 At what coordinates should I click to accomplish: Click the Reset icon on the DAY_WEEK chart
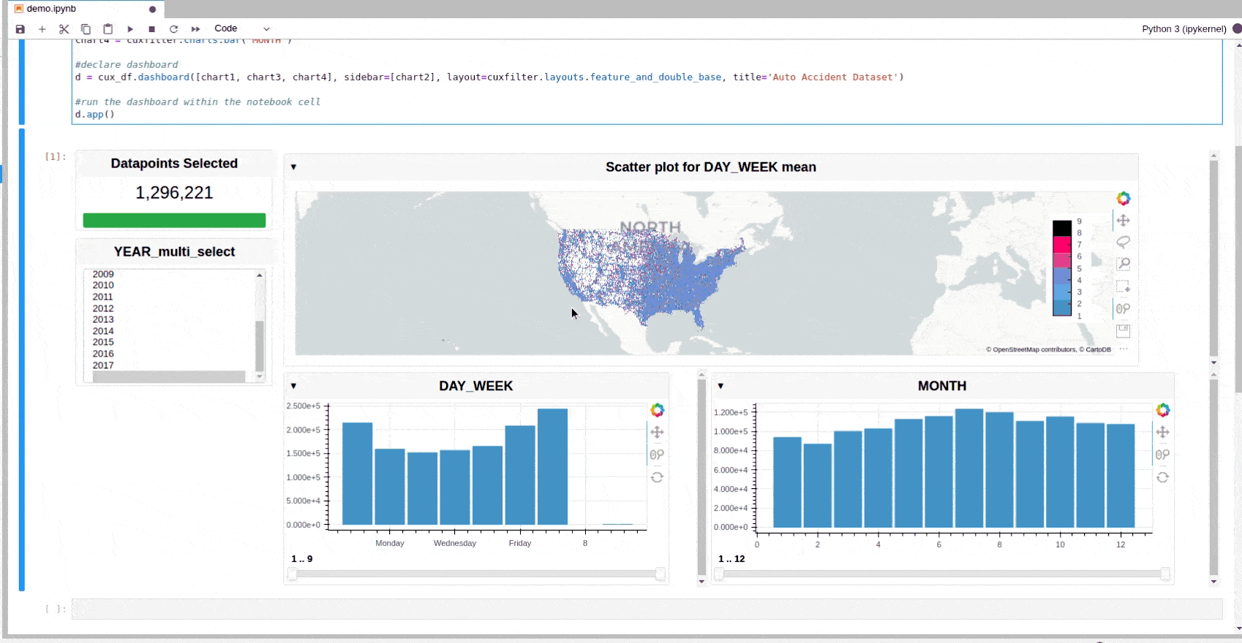(657, 477)
